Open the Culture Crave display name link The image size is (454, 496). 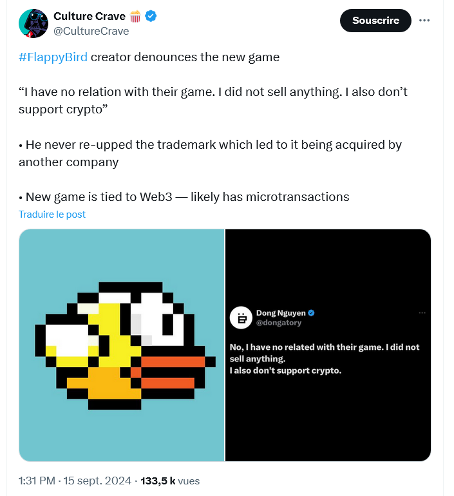pyautogui.click(x=90, y=16)
